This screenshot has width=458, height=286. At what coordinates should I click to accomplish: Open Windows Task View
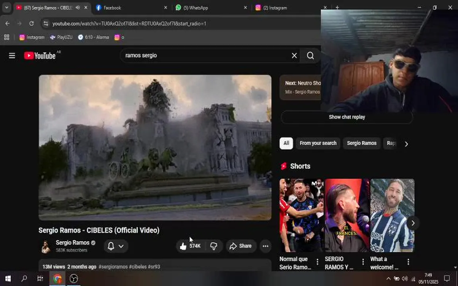(x=40, y=279)
